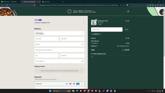The width and height of the screenshot is (165, 93).
Task: Open Microsoft Edge from the taskbar
Action: click(x=77, y=91)
